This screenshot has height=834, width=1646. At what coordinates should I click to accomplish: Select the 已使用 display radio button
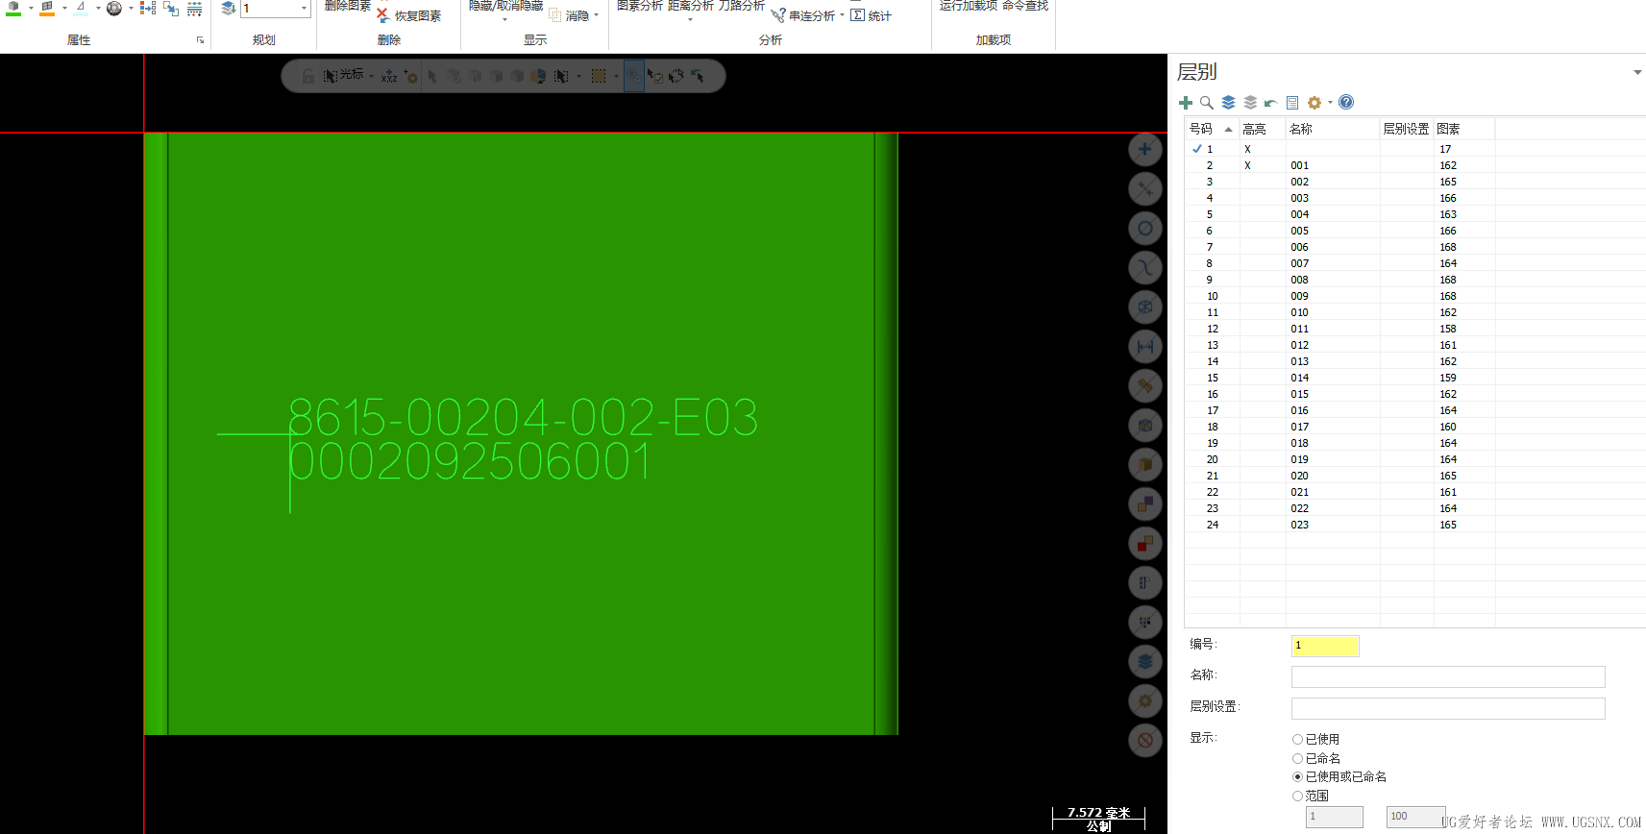click(x=1297, y=740)
